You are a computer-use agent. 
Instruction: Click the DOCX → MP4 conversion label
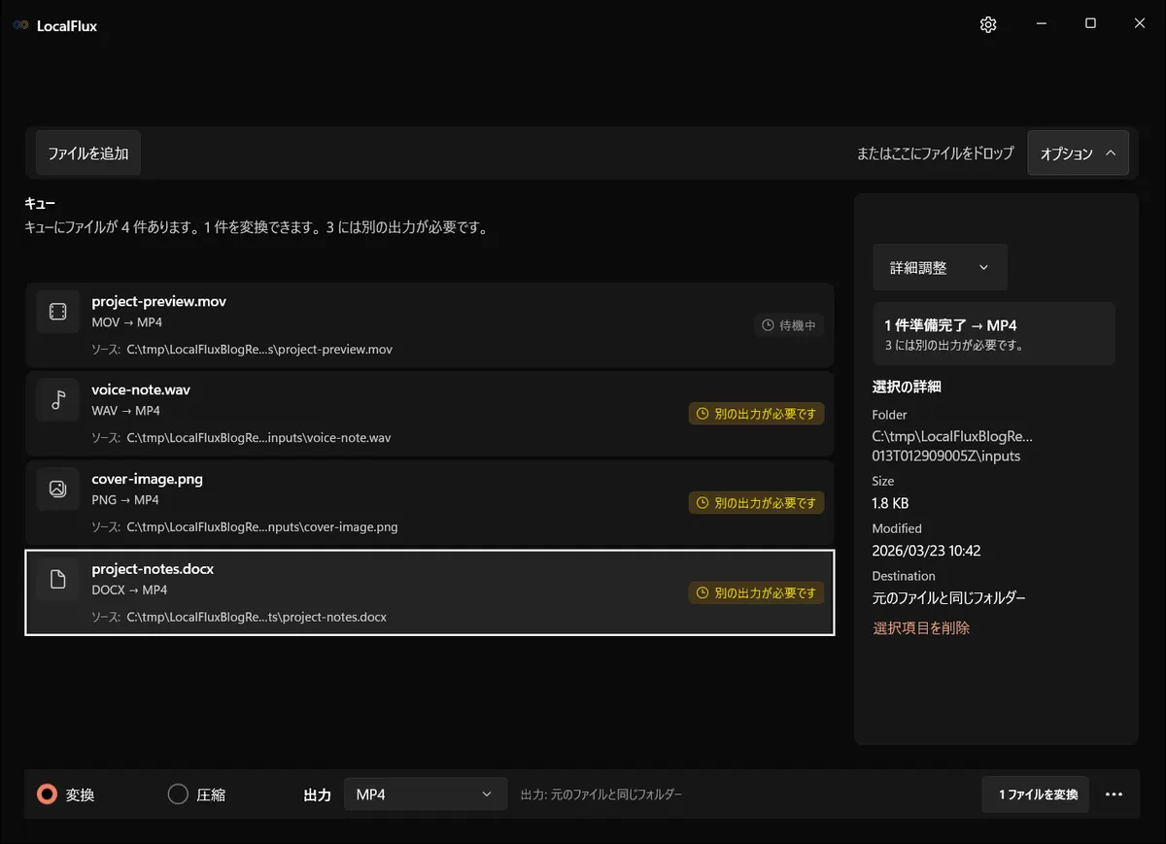pyautogui.click(x=129, y=590)
